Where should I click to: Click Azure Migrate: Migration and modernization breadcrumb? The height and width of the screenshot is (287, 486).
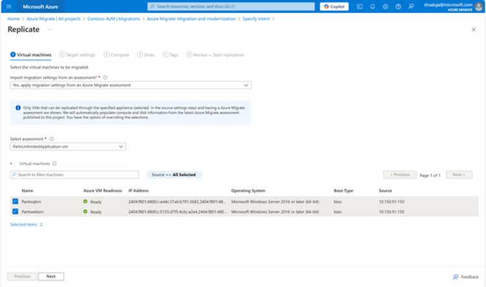point(191,19)
